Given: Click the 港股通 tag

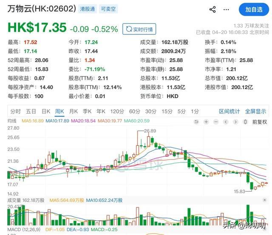Looking at the screenshot, I should point(88,9).
